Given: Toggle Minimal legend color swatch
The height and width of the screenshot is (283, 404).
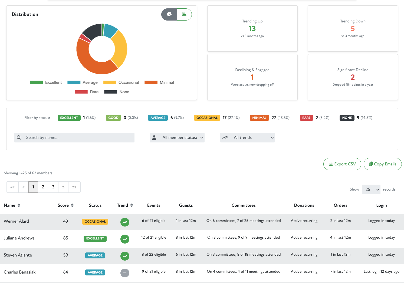Looking at the screenshot, I should point(151,82).
